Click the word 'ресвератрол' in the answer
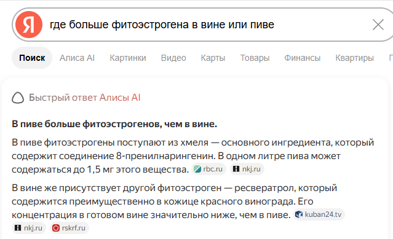Image resolution: width=393 pixels, height=239 pixels. (x=264, y=187)
